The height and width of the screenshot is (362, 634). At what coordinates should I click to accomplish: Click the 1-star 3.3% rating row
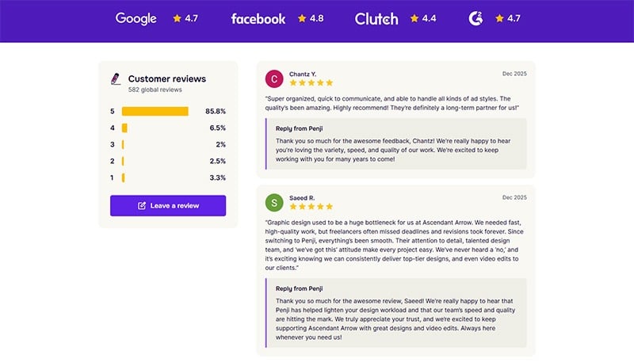click(x=168, y=177)
